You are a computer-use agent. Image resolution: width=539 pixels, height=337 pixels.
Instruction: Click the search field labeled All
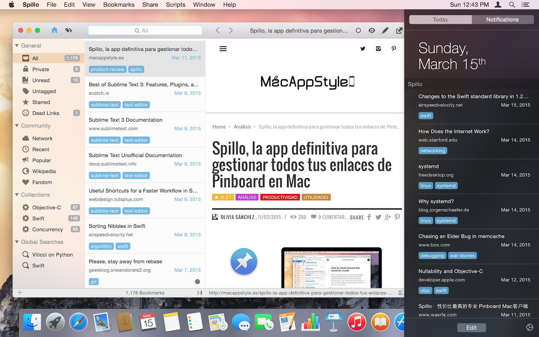coord(145,30)
